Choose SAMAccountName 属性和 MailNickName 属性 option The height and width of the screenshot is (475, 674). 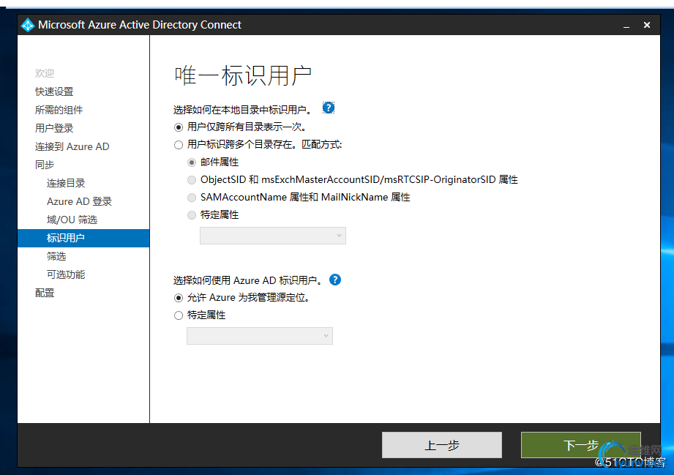pyautogui.click(x=192, y=198)
